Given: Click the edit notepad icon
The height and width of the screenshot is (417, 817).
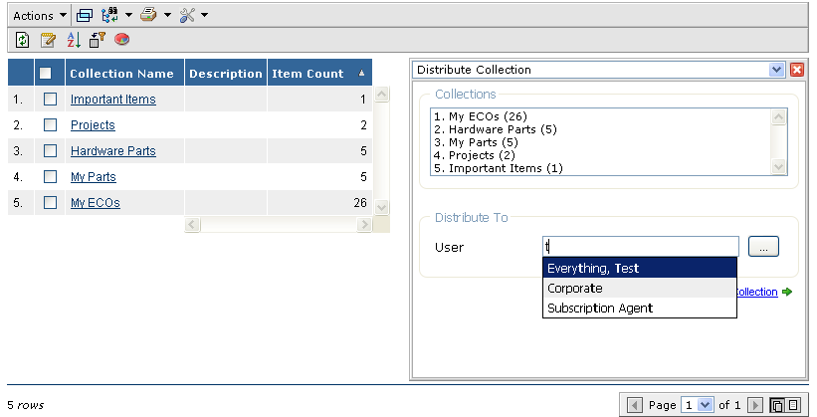Looking at the screenshot, I should 47,40.
